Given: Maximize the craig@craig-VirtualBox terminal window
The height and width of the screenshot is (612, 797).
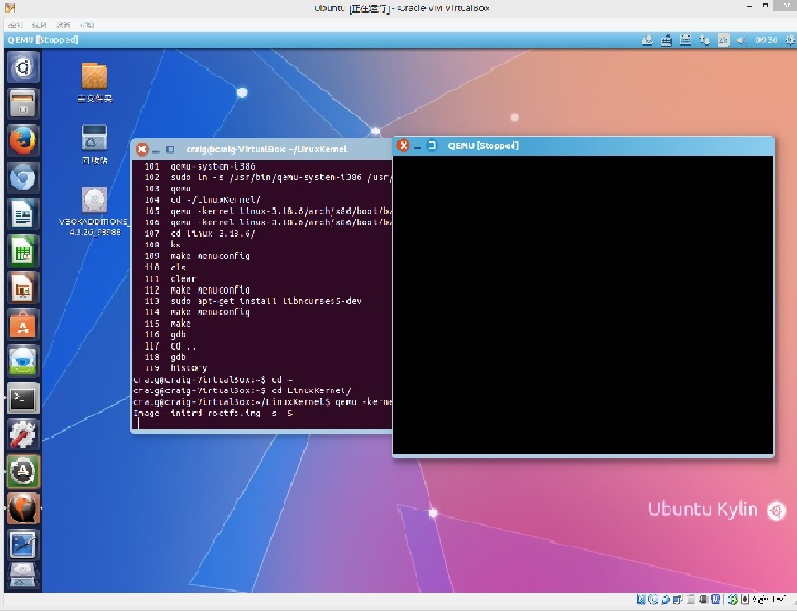Looking at the screenshot, I should (x=170, y=150).
